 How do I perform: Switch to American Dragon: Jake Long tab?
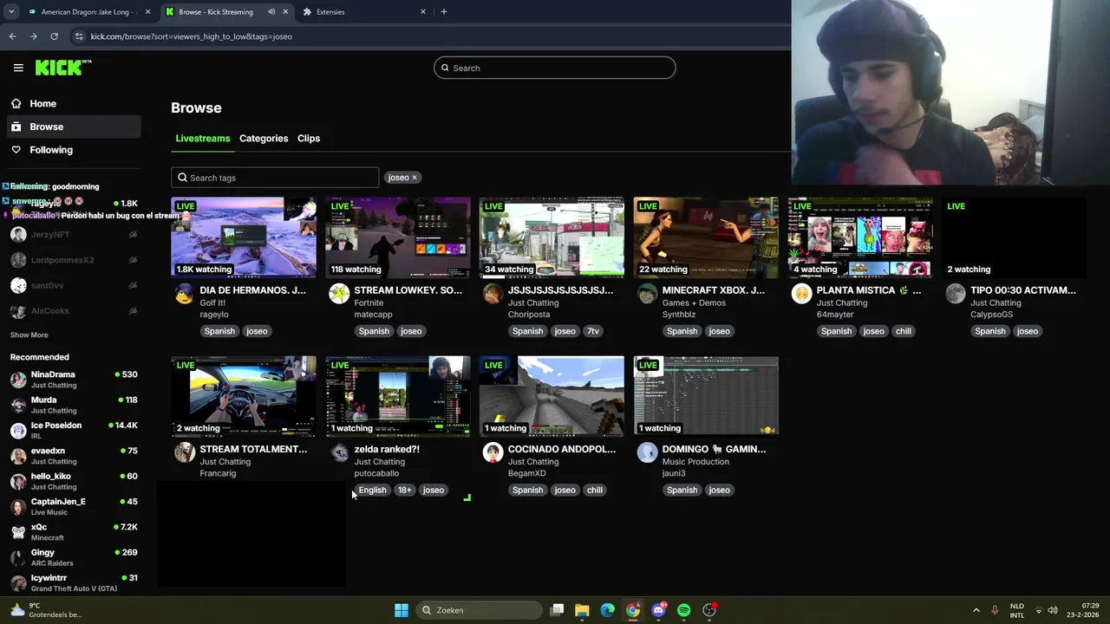coord(88,12)
